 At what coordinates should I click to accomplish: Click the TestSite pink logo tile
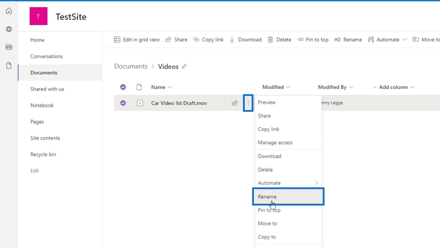(x=38, y=16)
